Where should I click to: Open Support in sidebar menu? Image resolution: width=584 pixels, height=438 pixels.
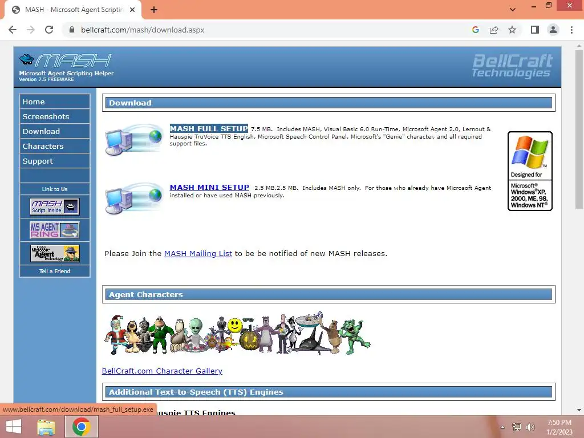(x=55, y=161)
